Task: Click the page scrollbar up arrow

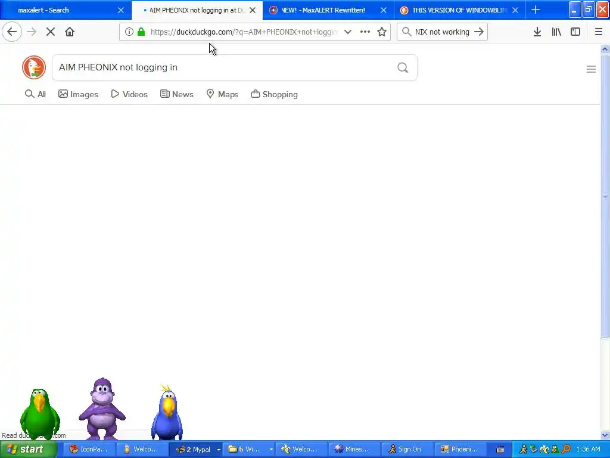Action: (x=605, y=49)
